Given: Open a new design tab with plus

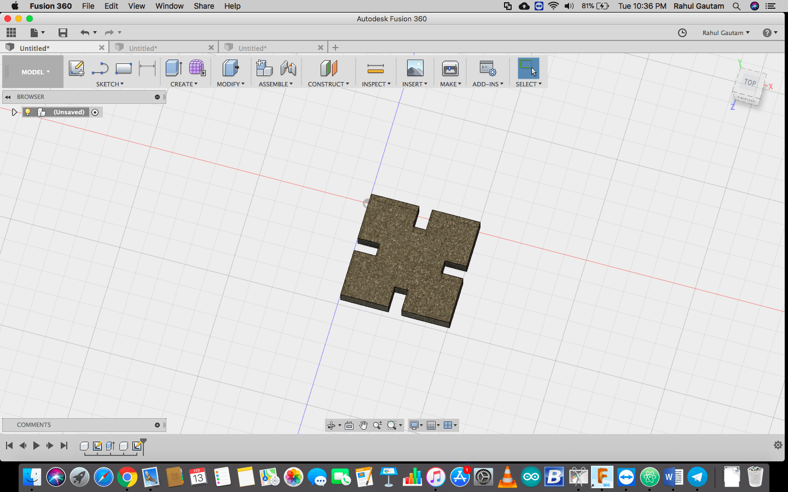Looking at the screenshot, I should tap(335, 48).
